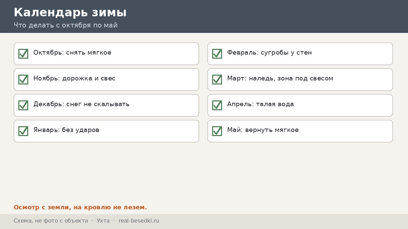Select the text Декабрь: снег не скалывать
This screenshot has width=408, height=229.
[x=81, y=104]
